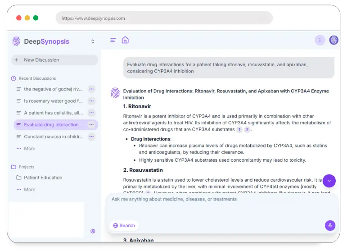Open the Patient Education project

click(43, 178)
